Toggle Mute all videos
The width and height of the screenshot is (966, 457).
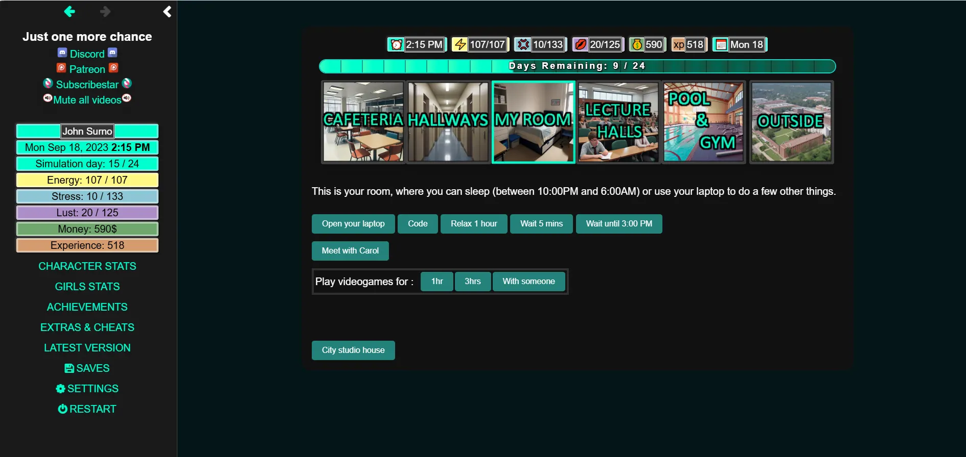click(x=87, y=100)
